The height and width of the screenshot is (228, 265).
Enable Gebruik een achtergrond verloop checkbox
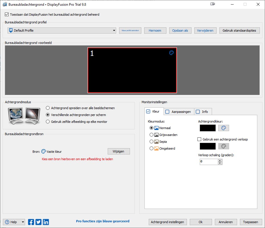click(199, 139)
